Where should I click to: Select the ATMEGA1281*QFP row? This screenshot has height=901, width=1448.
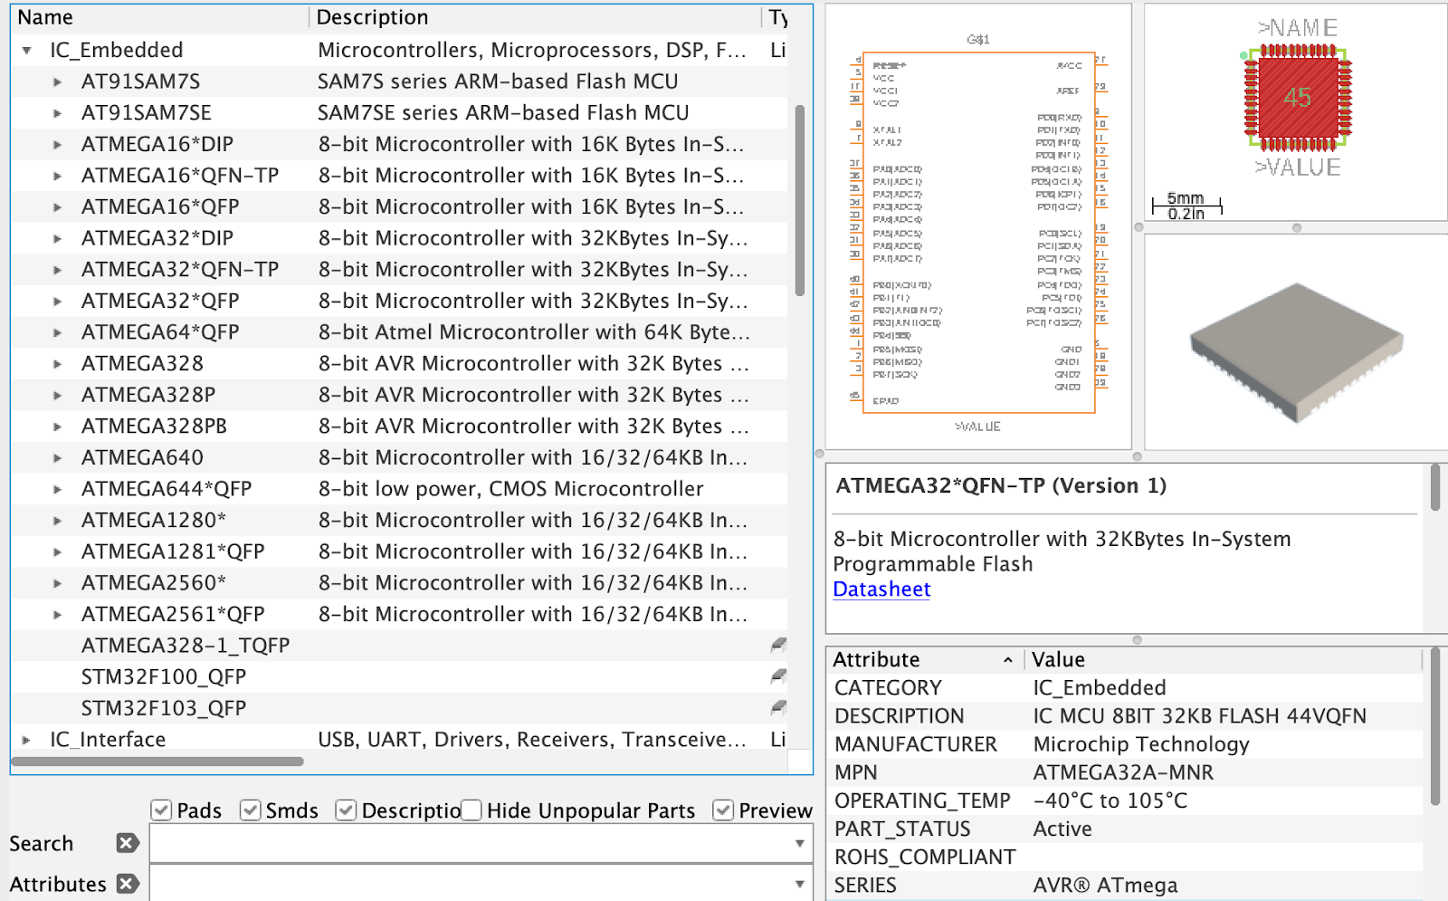(x=399, y=551)
